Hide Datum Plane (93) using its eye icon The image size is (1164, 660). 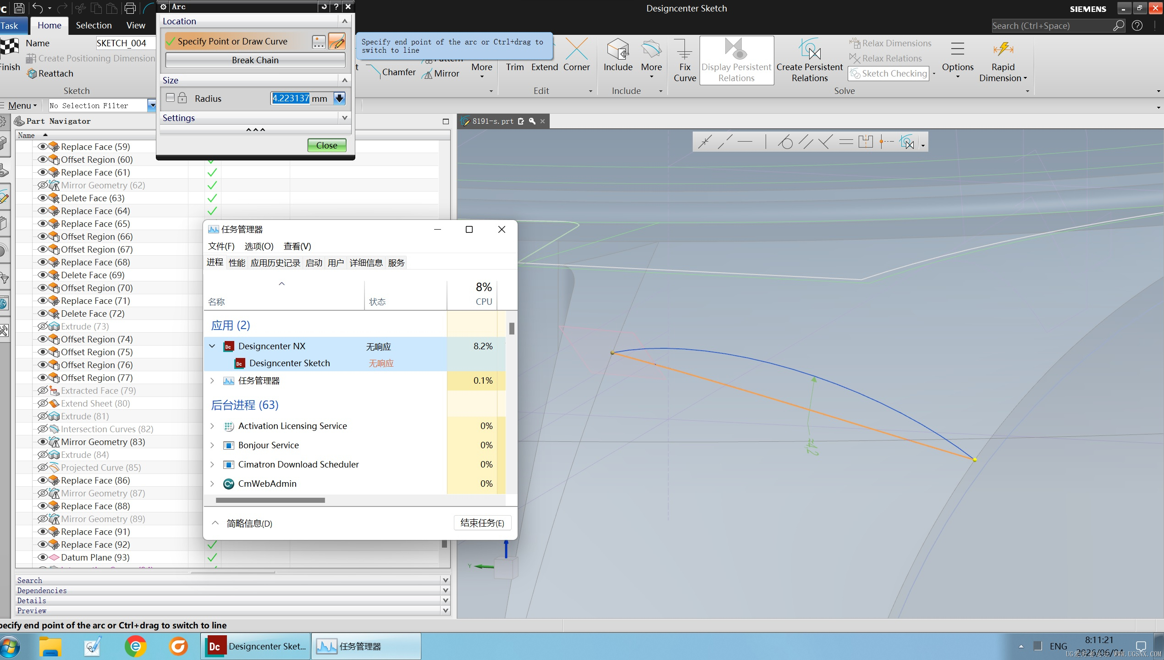click(x=43, y=557)
